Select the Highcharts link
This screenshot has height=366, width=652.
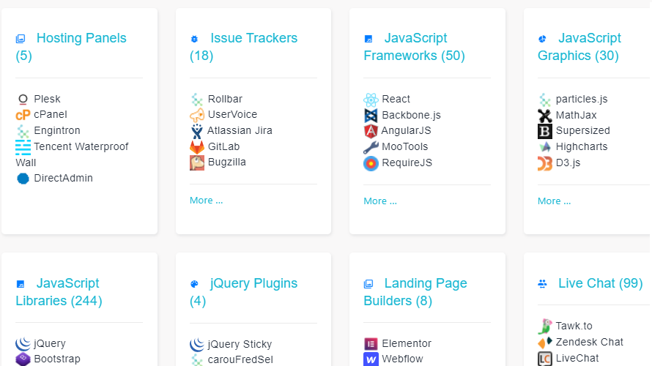pos(582,146)
